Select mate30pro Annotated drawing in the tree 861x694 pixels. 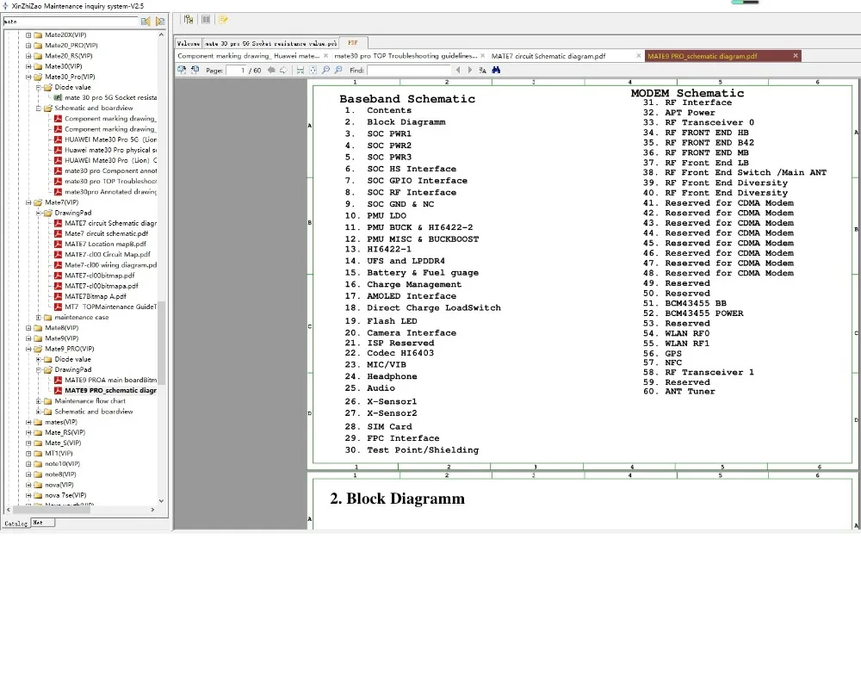click(110, 192)
